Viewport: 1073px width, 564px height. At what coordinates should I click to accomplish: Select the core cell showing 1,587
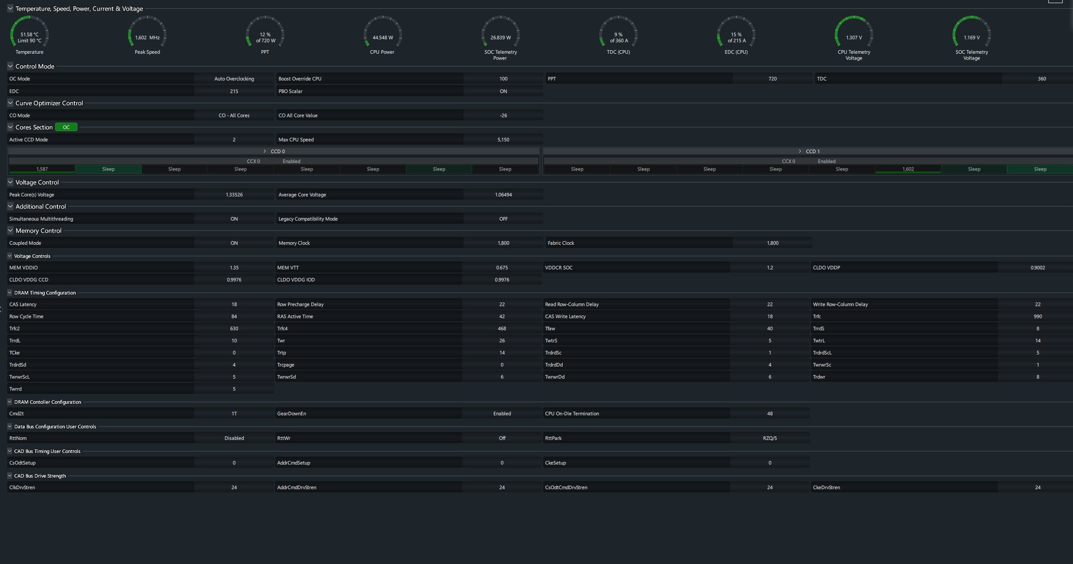pyautogui.click(x=42, y=169)
